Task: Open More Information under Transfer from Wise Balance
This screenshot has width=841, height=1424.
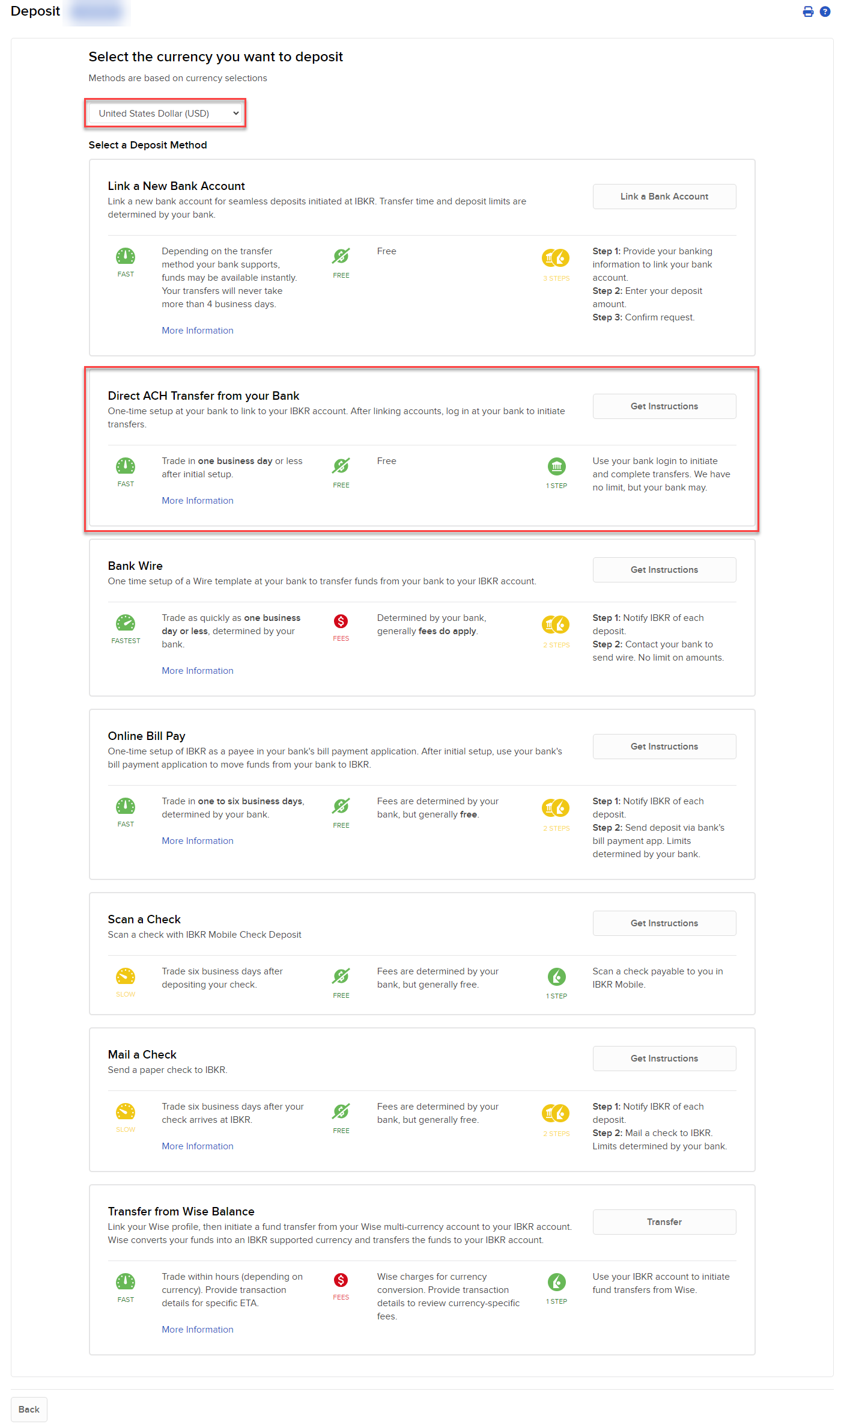Action: point(198,1330)
